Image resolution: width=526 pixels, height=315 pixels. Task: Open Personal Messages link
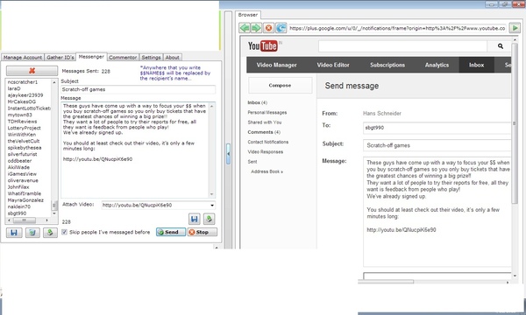(x=267, y=113)
